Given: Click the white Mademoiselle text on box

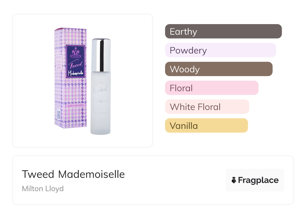Looking at the screenshot, I should tap(76, 73).
